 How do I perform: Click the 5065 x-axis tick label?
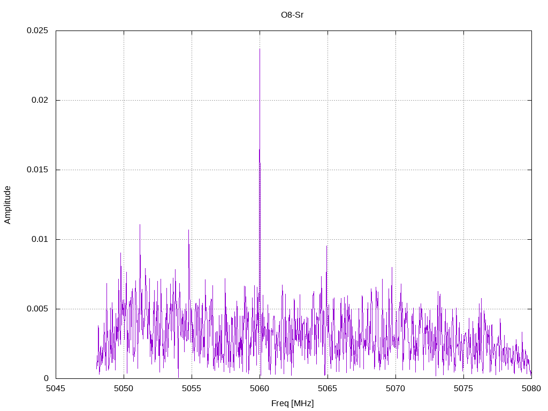[328, 389]
